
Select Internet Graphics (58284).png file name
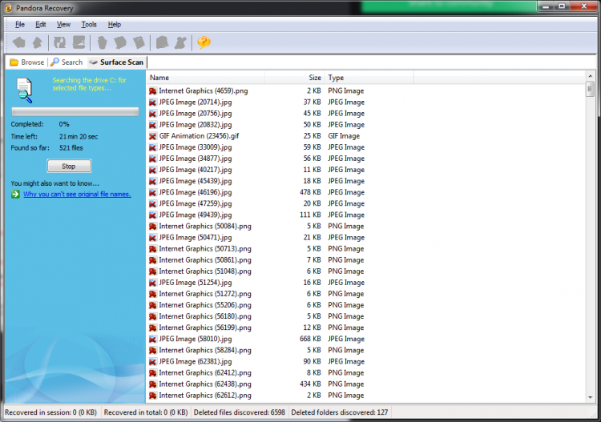(x=205, y=351)
